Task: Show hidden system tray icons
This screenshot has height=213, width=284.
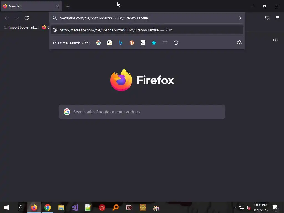Action: pyautogui.click(x=235, y=207)
